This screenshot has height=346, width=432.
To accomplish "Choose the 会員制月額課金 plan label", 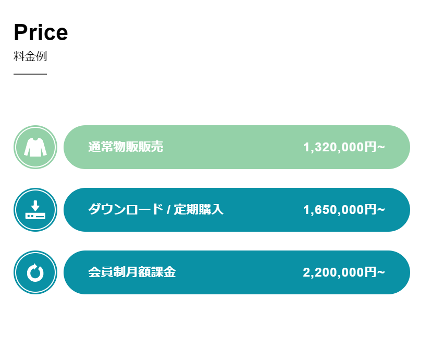I will click(132, 272).
